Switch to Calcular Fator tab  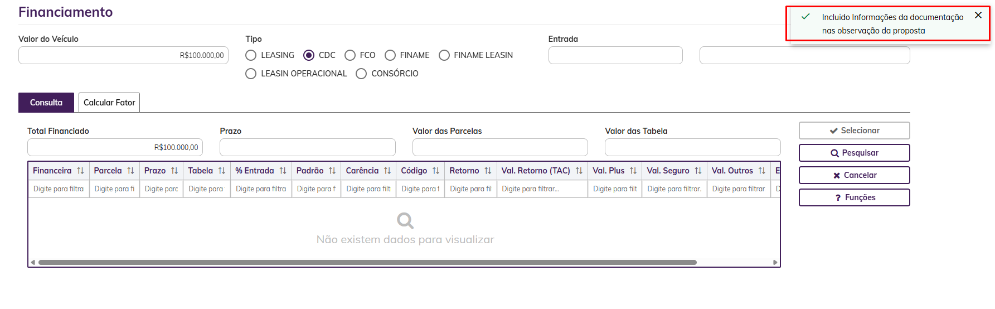[x=109, y=103]
